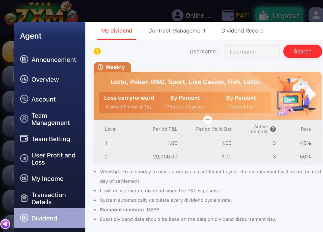Image resolution: width=323 pixels, height=232 pixels.
Task: Click the My Income icon
Action: tap(24, 178)
